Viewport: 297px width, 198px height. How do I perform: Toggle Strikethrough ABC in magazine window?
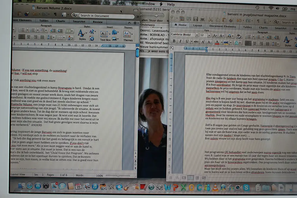(196, 42)
